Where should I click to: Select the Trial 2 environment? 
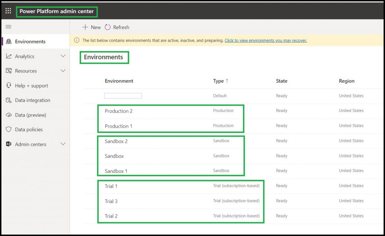point(111,216)
